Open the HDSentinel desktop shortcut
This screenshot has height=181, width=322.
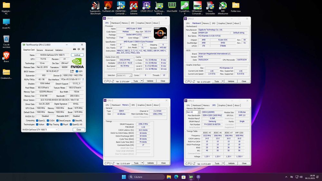pyautogui.click(x=197, y=8)
